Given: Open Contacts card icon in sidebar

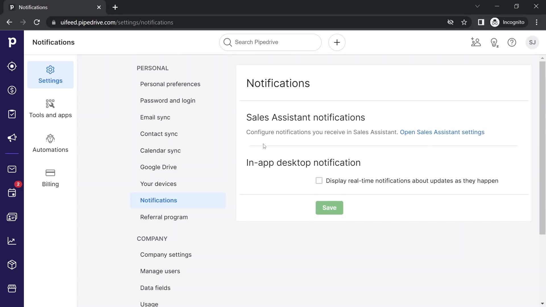Looking at the screenshot, I should (x=12, y=217).
